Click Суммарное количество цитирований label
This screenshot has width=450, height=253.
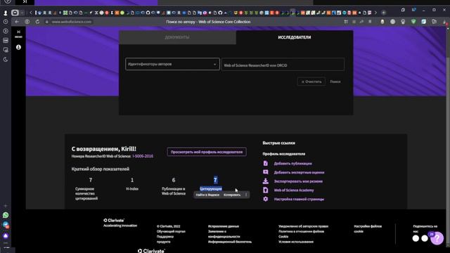86,194
